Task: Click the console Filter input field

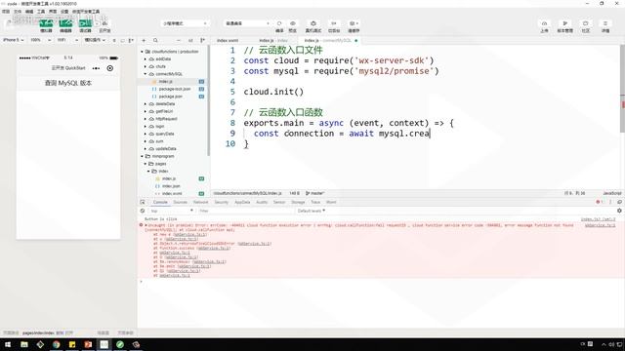Action: click(x=245, y=211)
